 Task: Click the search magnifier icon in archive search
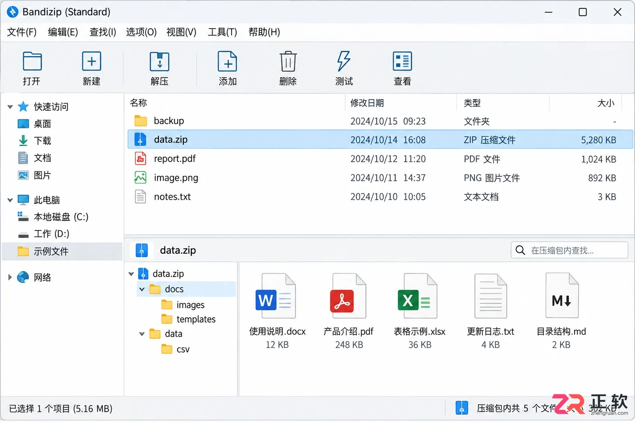point(520,250)
